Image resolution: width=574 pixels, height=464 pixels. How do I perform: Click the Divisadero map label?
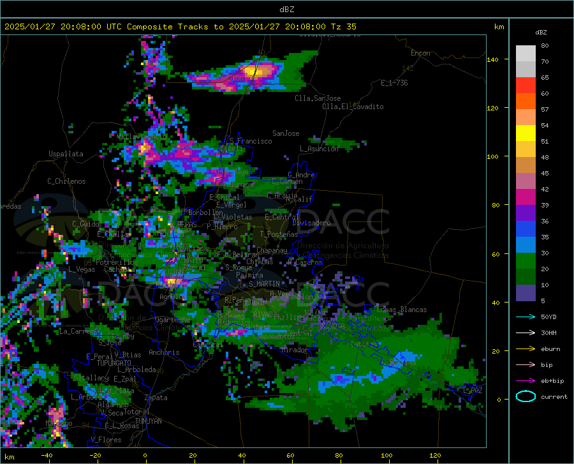click(311, 223)
